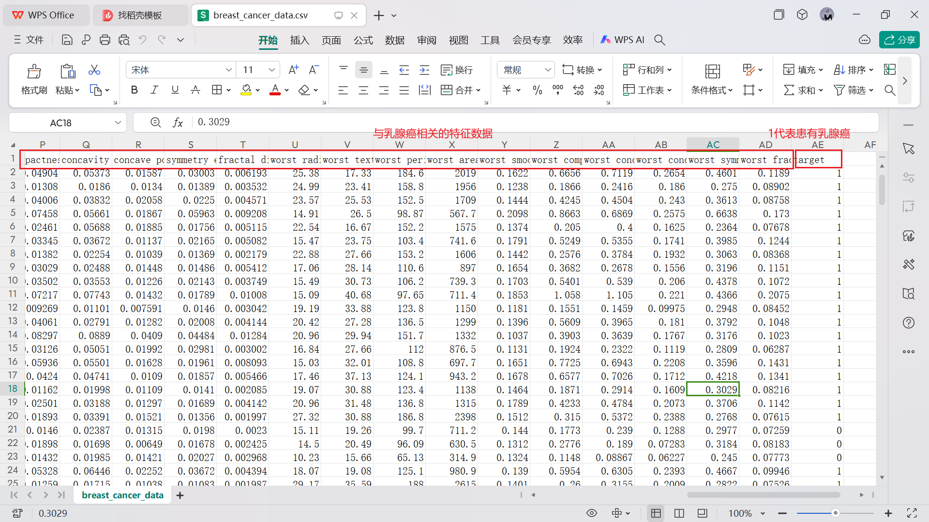Image resolution: width=929 pixels, height=522 pixels.
Task: Open Print Preview icon
Action: click(x=124, y=40)
